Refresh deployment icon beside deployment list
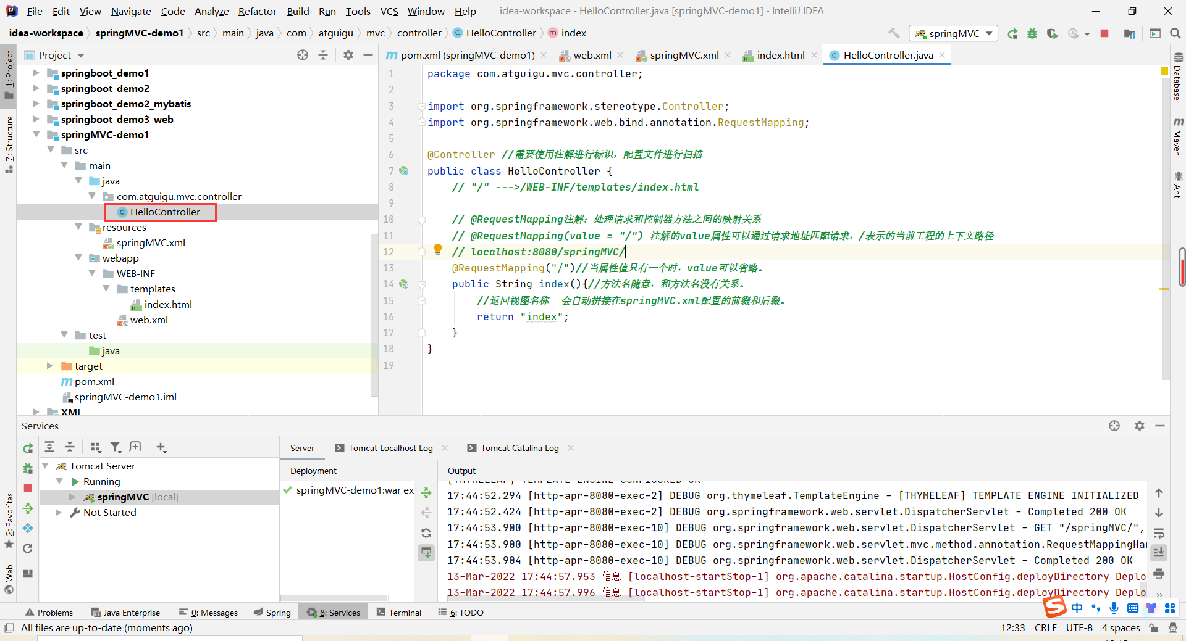1186x641 pixels. pos(426,533)
